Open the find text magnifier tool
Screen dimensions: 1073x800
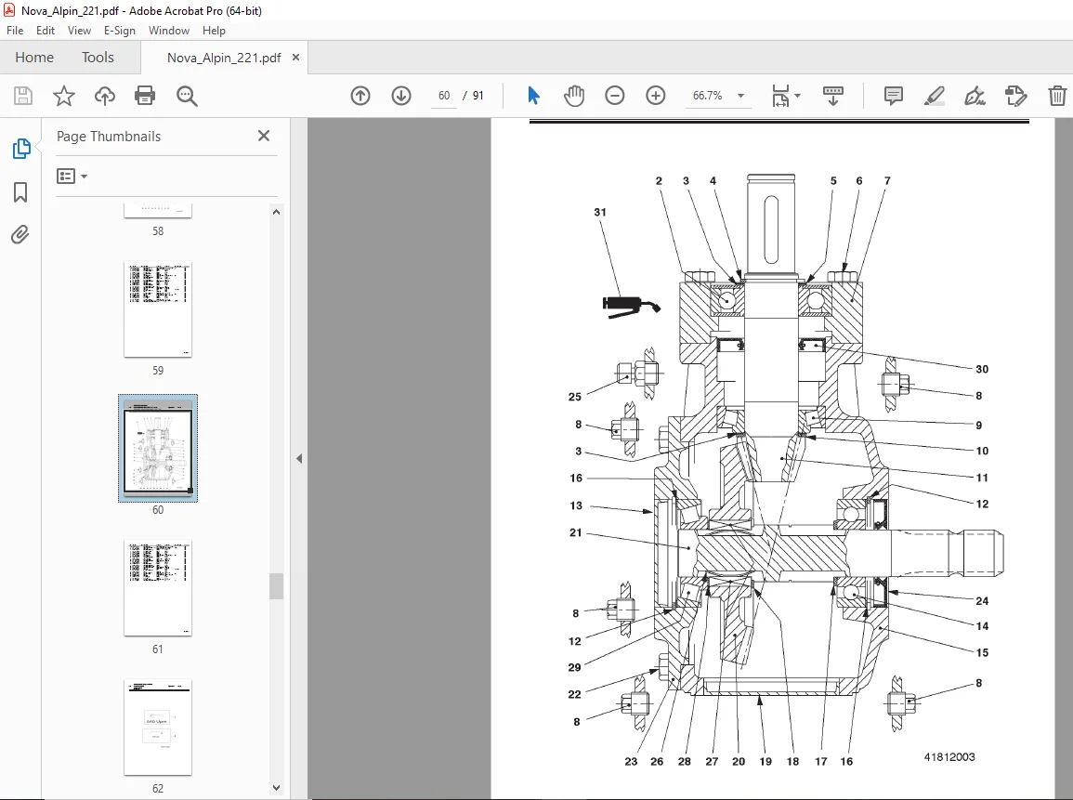click(x=187, y=96)
